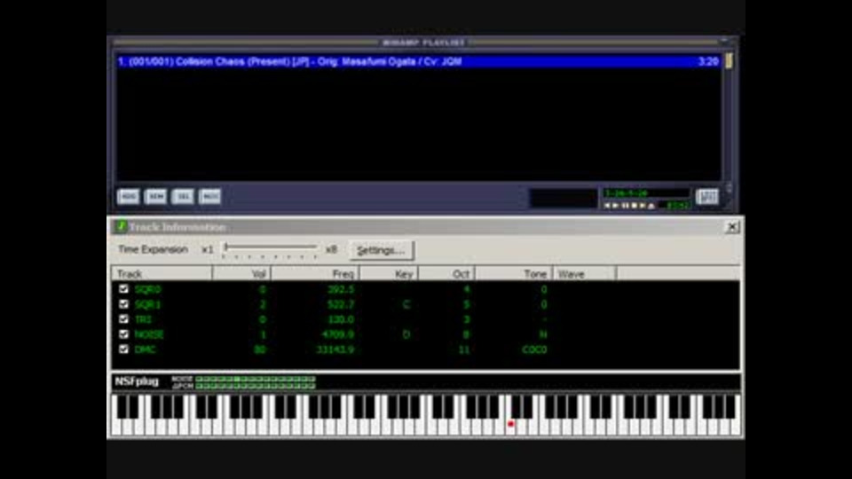Click the NOISE indicator strip

click(256, 379)
